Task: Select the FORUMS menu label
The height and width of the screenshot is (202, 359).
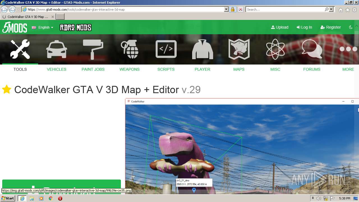Action: click(x=312, y=69)
